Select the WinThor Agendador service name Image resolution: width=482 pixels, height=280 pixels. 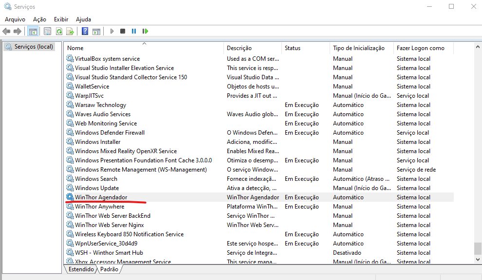pos(101,197)
